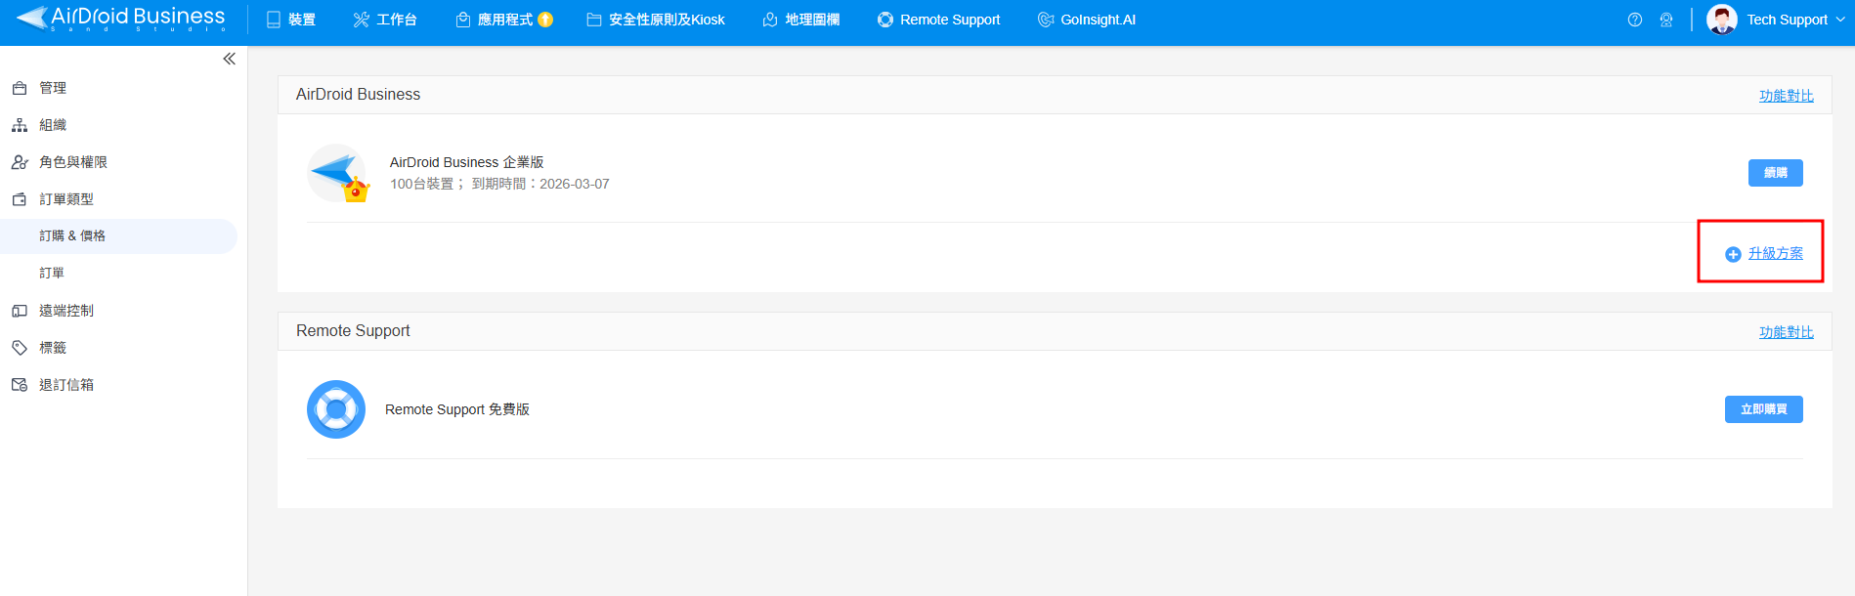Click the Tech Support user avatar
Image resolution: width=1855 pixels, height=596 pixels.
tap(1722, 20)
